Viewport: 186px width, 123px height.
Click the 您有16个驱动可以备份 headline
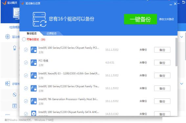tap(72, 19)
